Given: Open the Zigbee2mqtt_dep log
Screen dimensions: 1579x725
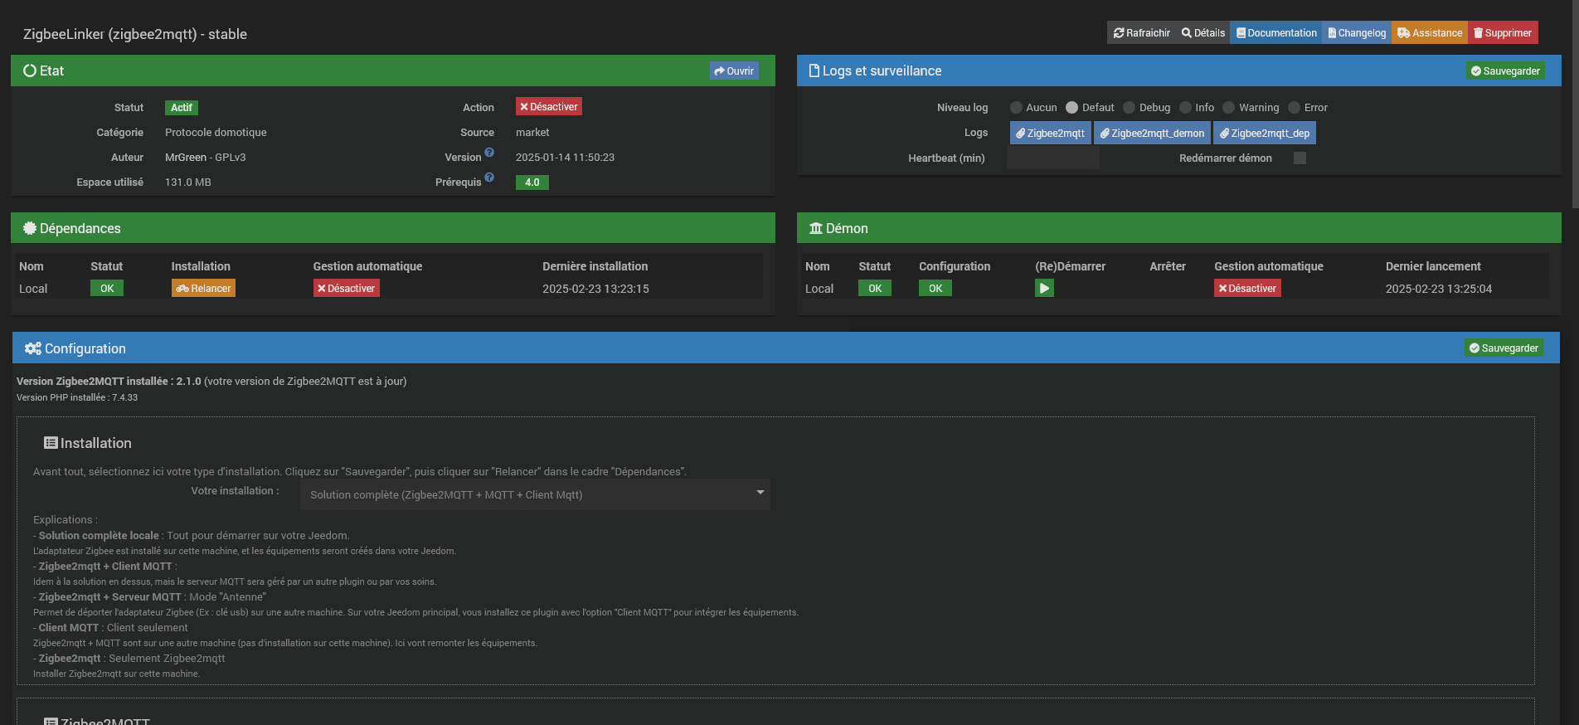Looking at the screenshot, I should pos(1265,134).
